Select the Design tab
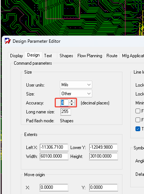The width and height of the screenshot is (144, 194). pyautogui.click(x=33, y=55)
